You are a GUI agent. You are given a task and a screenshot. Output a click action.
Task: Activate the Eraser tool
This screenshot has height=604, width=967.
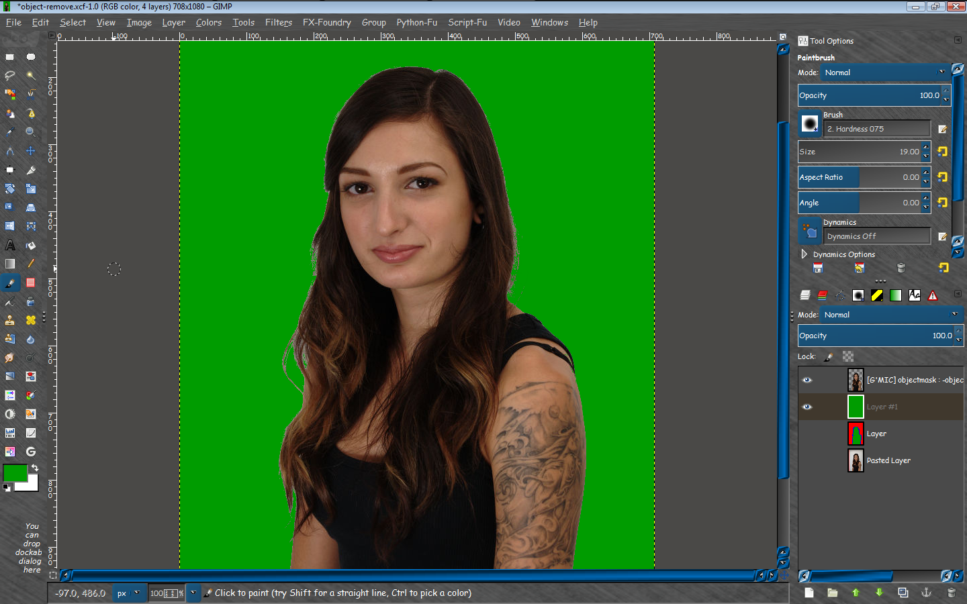31,283
